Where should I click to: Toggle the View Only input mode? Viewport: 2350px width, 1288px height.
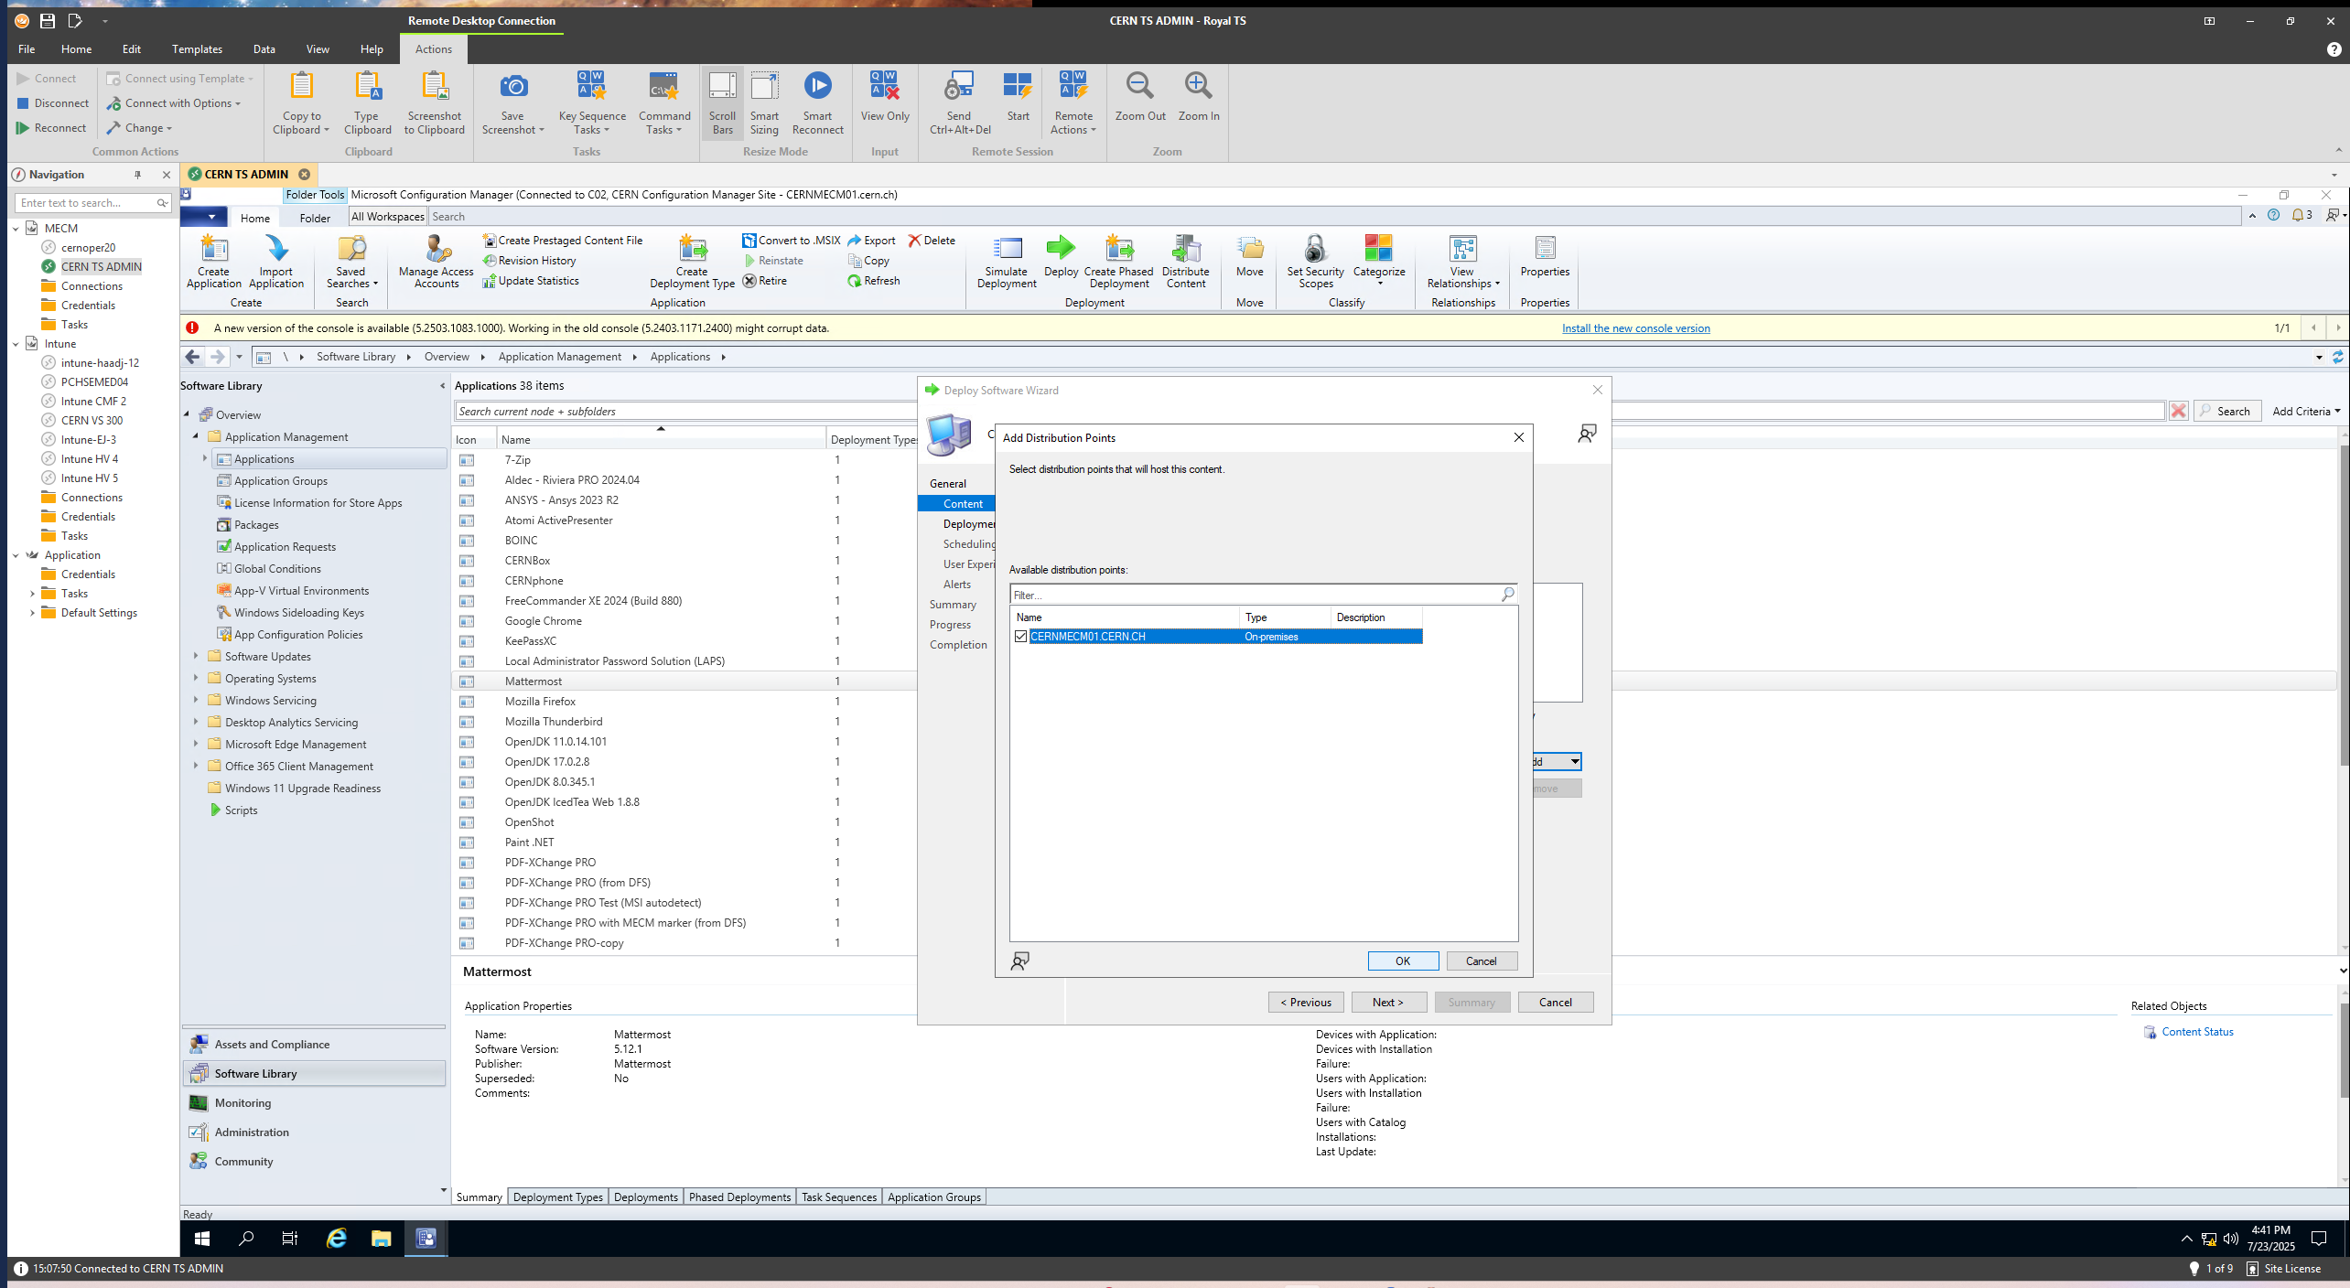tap(884, 97)
